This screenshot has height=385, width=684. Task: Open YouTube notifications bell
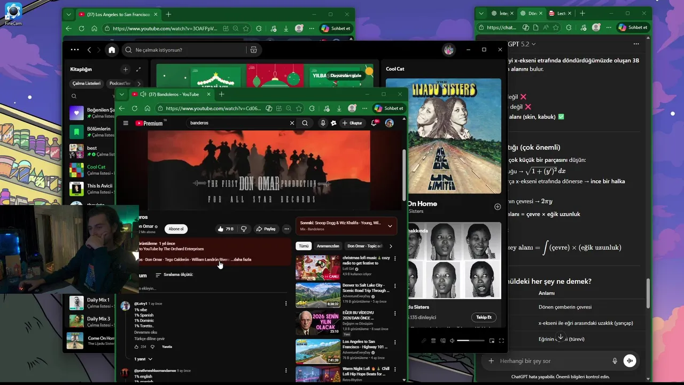(x=375, y=123)
